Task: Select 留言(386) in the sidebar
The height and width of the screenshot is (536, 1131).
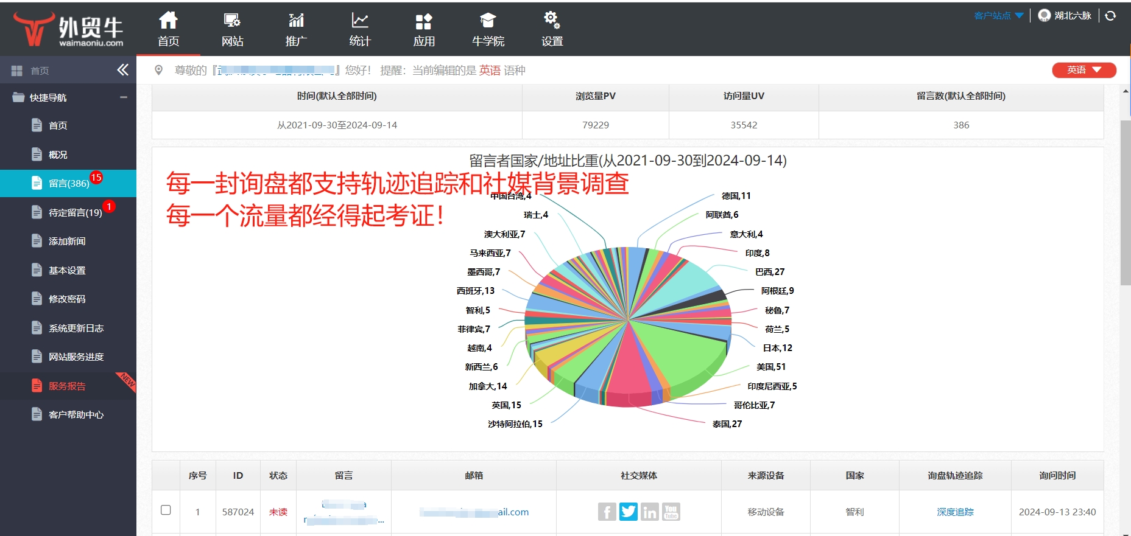Action: click(x=69, y=183)
